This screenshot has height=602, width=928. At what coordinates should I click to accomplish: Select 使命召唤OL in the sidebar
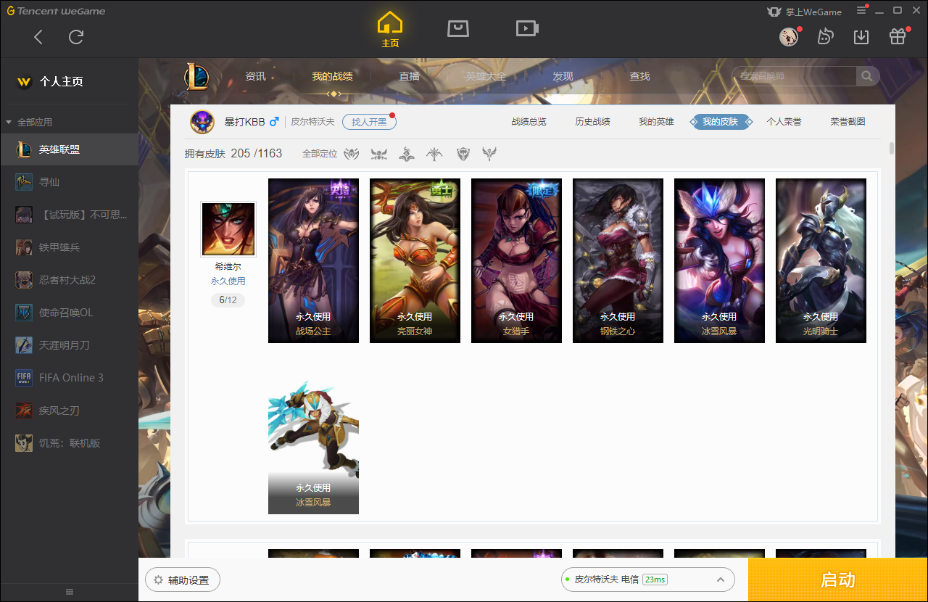point(69,313)
